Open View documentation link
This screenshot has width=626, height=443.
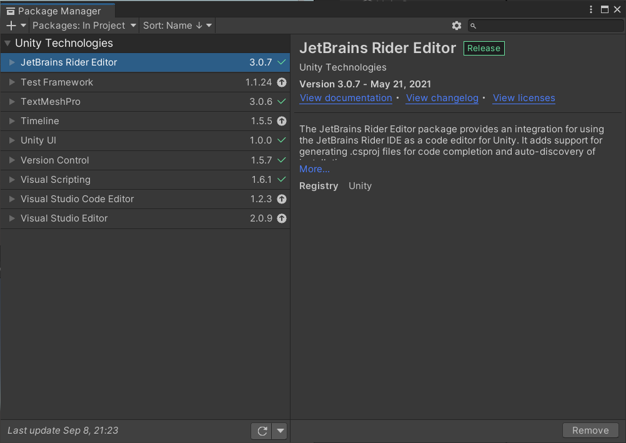click(345, 98)
